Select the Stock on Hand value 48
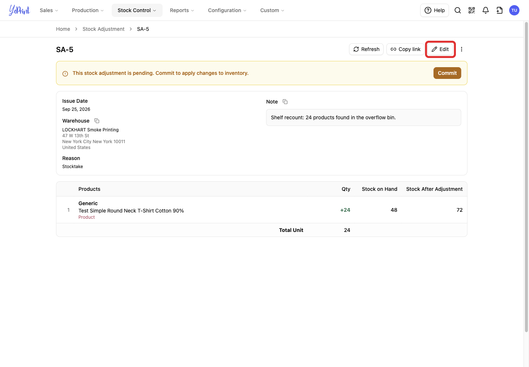Image resolution: width=529 pixels, height=367 pixels. tap(394, 210)
